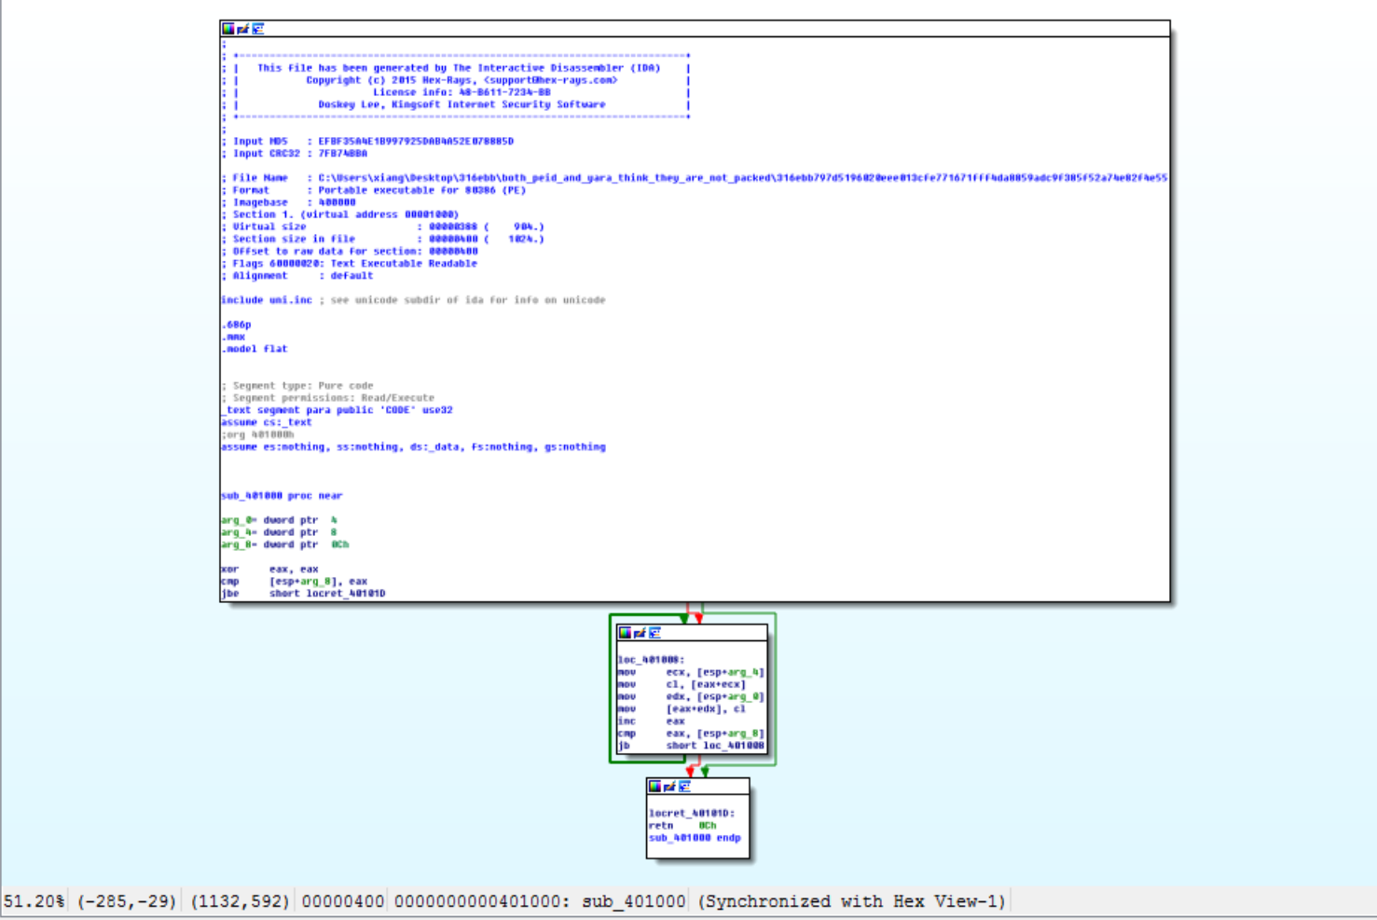The width and height of the screenshot is (1377, 920).
Task: Click group-nodes icon on the loc_401008 node
Action: click(x=654, y=633)
